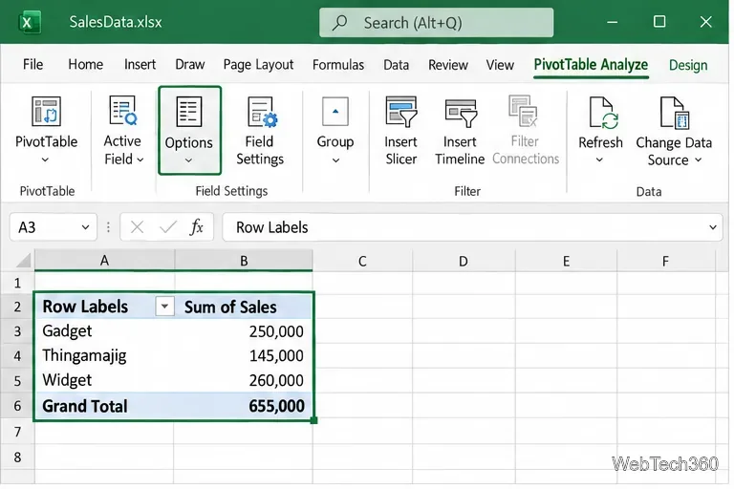The width and height of the screenshot is (734, 489).
Task: Open Field Settings dialog icon
Action: [x=262, y=112]
